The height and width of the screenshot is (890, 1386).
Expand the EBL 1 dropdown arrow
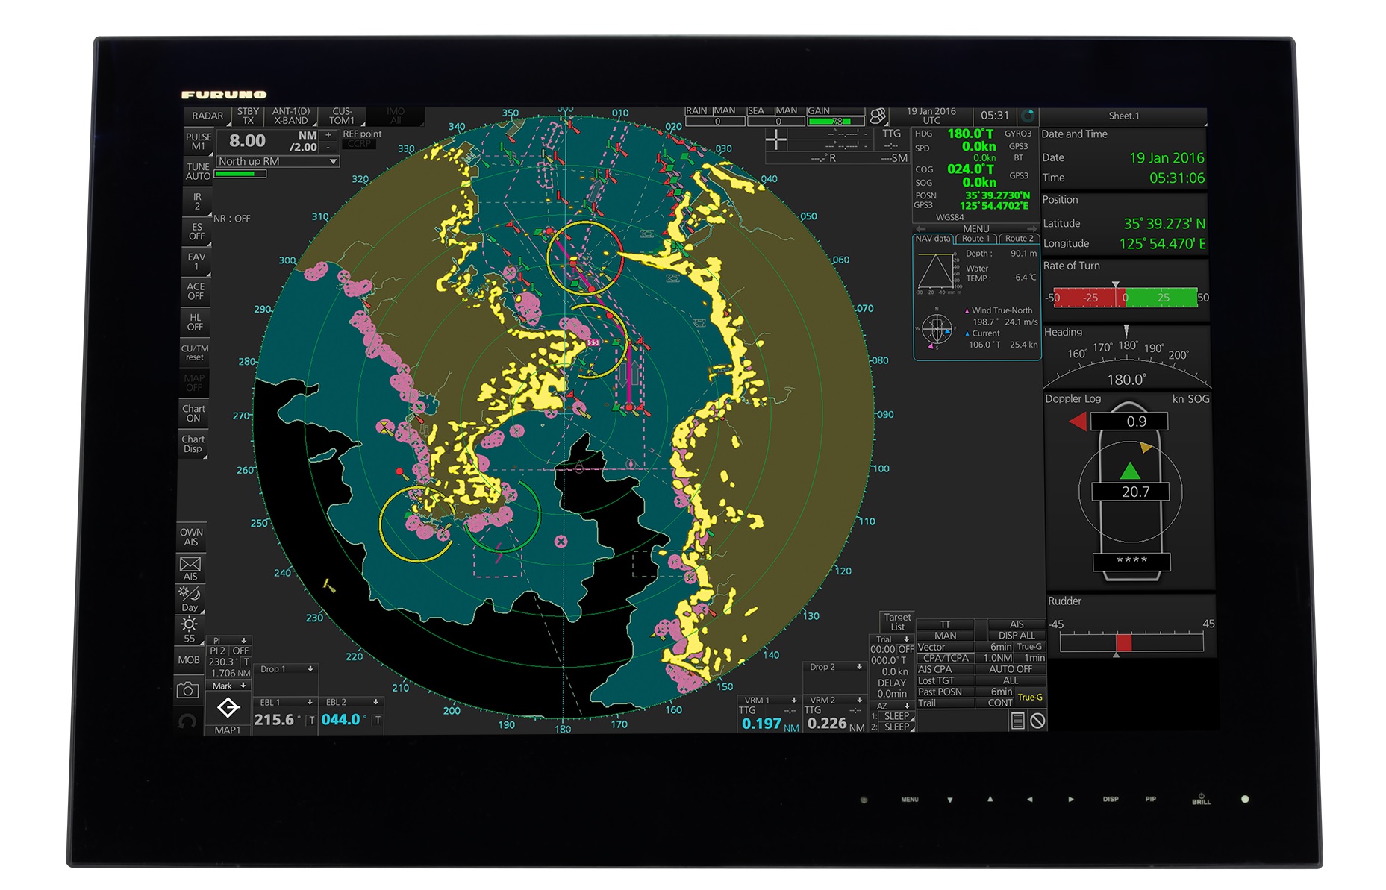click(310, 702)
